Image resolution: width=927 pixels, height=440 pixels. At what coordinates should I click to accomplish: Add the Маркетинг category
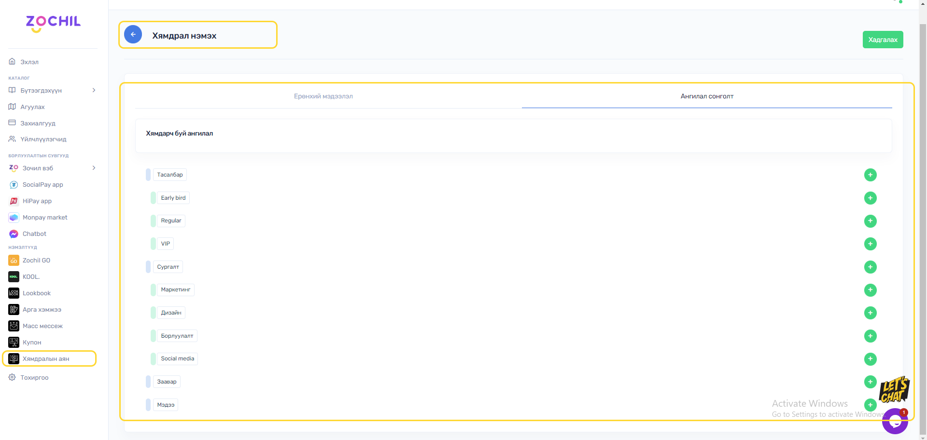click(x=870, y=290)
